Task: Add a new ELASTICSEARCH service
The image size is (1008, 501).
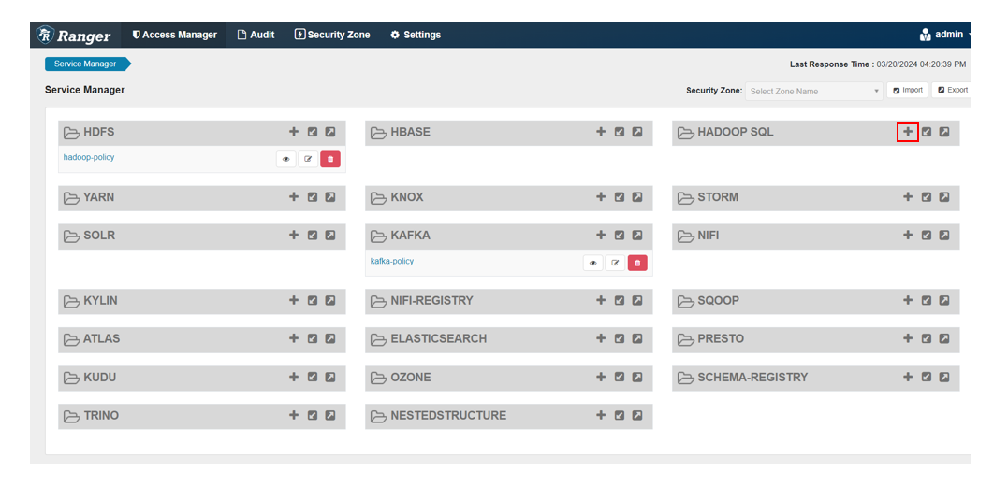Action: [x=601, y=338]
